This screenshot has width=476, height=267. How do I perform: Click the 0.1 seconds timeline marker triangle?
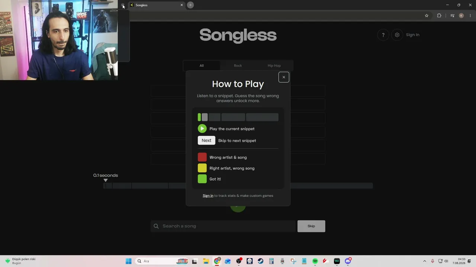tap(106, 180)
